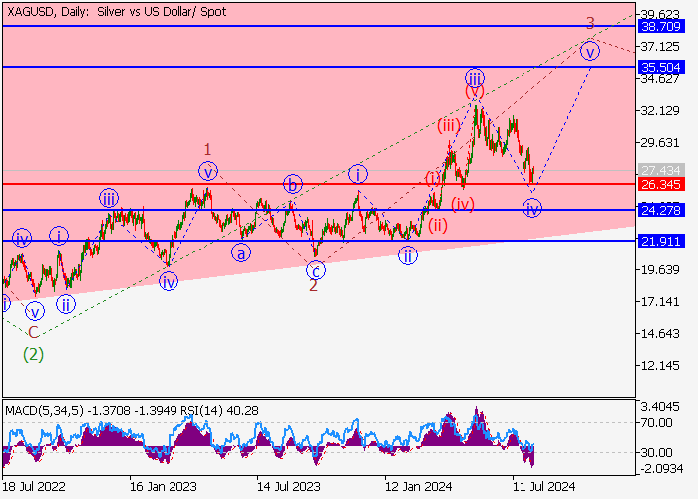Viewport: 698px width, 499px height.
Task: Click the 39.623 price axis value
Action: coord(660,14)
